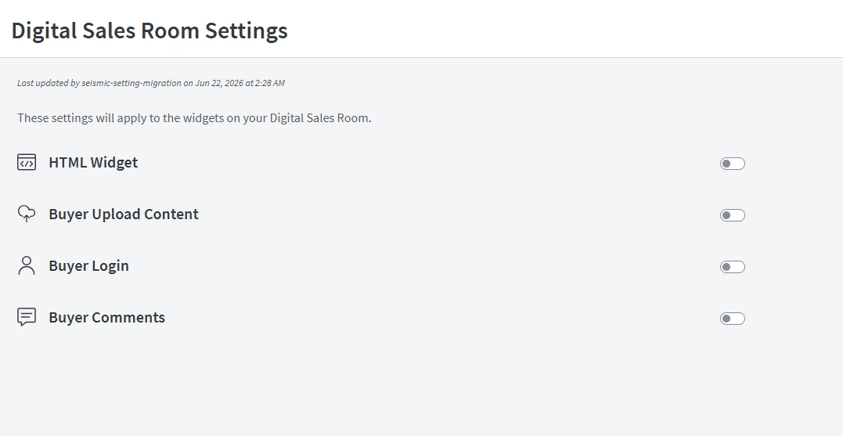843x436 pixels.
Task: Click the Buyer Comments speech bubble icon
Action: (27, 317)
